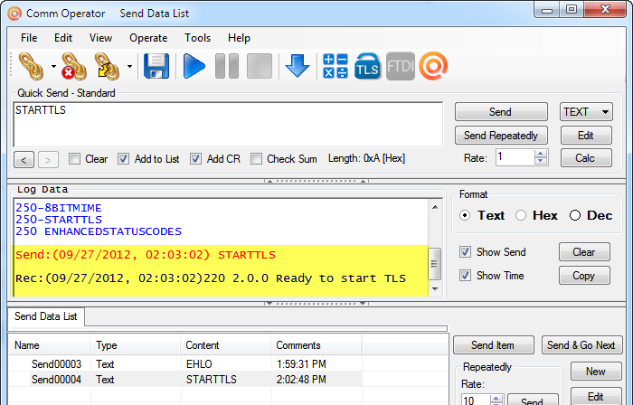Open the Tools menu

pyautogui.click(x=197, y=38)
